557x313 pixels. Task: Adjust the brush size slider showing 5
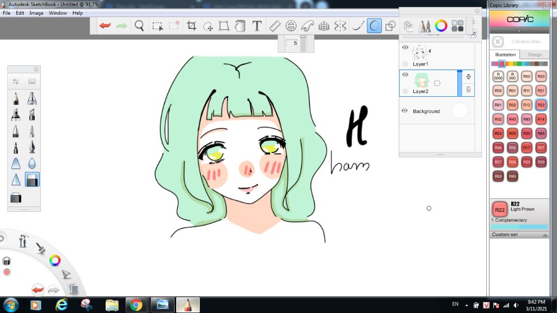point(303,43)
